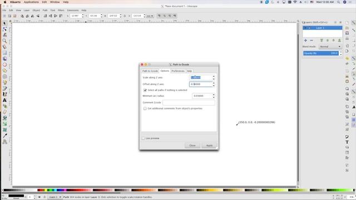Switch to Preferences tab in dialog

pos(178,71)
